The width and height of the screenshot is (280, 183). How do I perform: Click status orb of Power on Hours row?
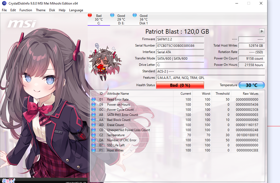click(x=94, y=104)
